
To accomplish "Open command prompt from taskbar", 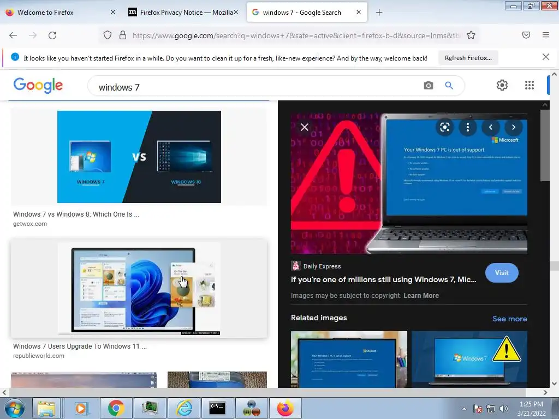I will click(x=217, y=408).
